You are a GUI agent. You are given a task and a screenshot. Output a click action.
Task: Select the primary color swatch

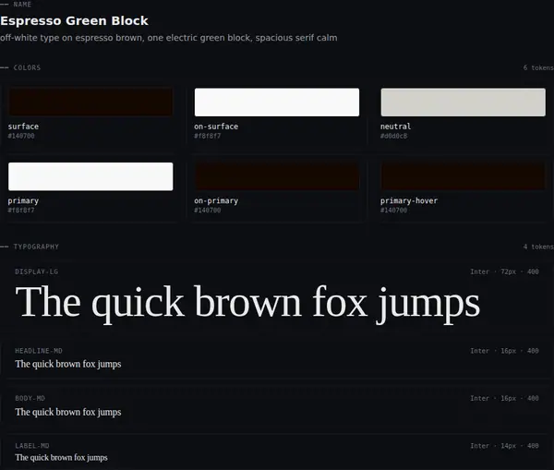[x=90, y=176]
